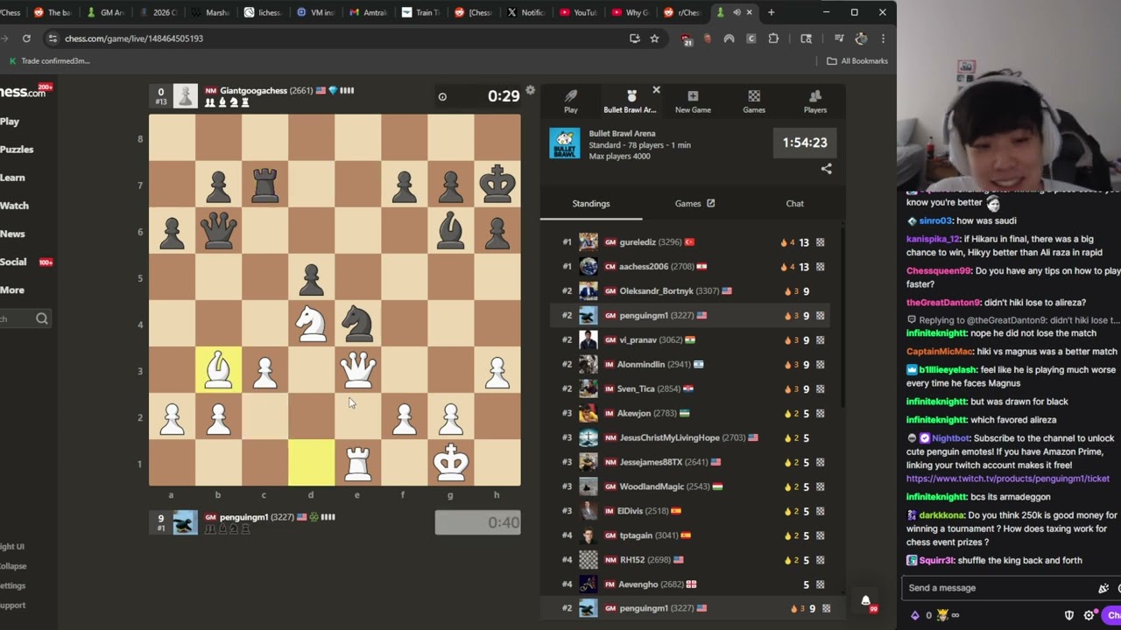Select the Bullet Brawl Arena panel tab
The image size is (1121, 630).
click(x=631, y=101)
